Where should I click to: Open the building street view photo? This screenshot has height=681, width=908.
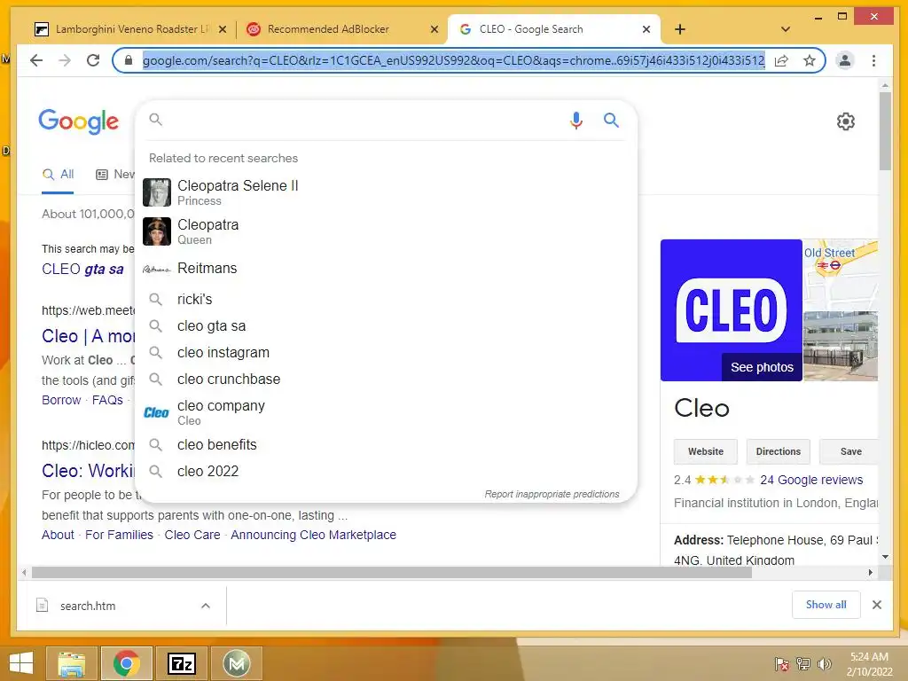tap(841, 347)
